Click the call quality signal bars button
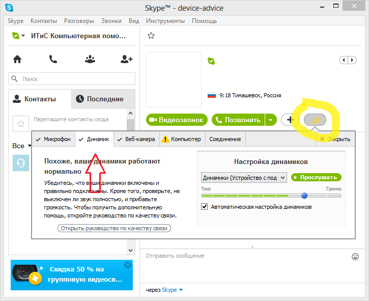 pos(315,120)
